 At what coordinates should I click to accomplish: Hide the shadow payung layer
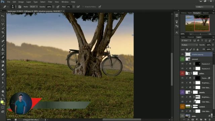pos(182,54)
